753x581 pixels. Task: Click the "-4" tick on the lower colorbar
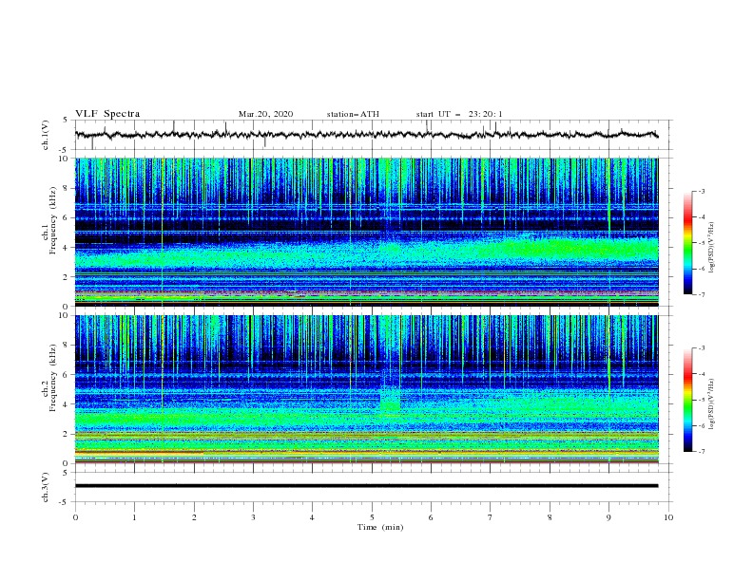701,374
